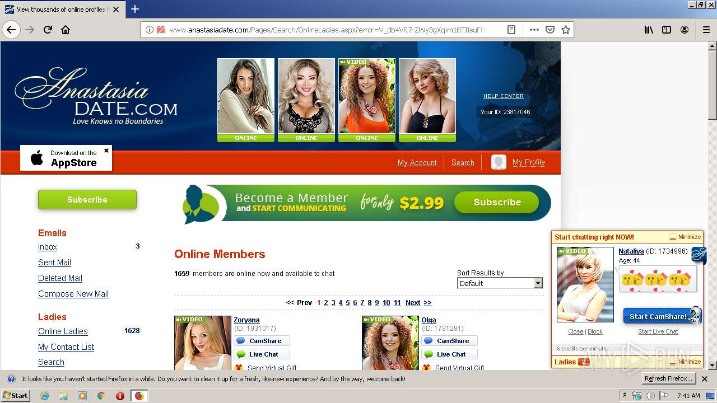Open Deleted Mail link
Image resolution: width=717 pixels, height=403 pixels.
[60, 278]
